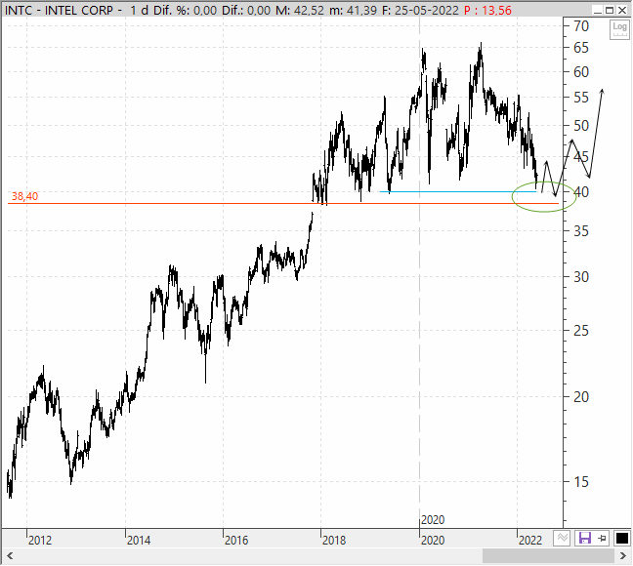Click the 15 price axis label
The height and width of the screenshot is (566, 633).
pyautogui.click(x=581, y=482)
